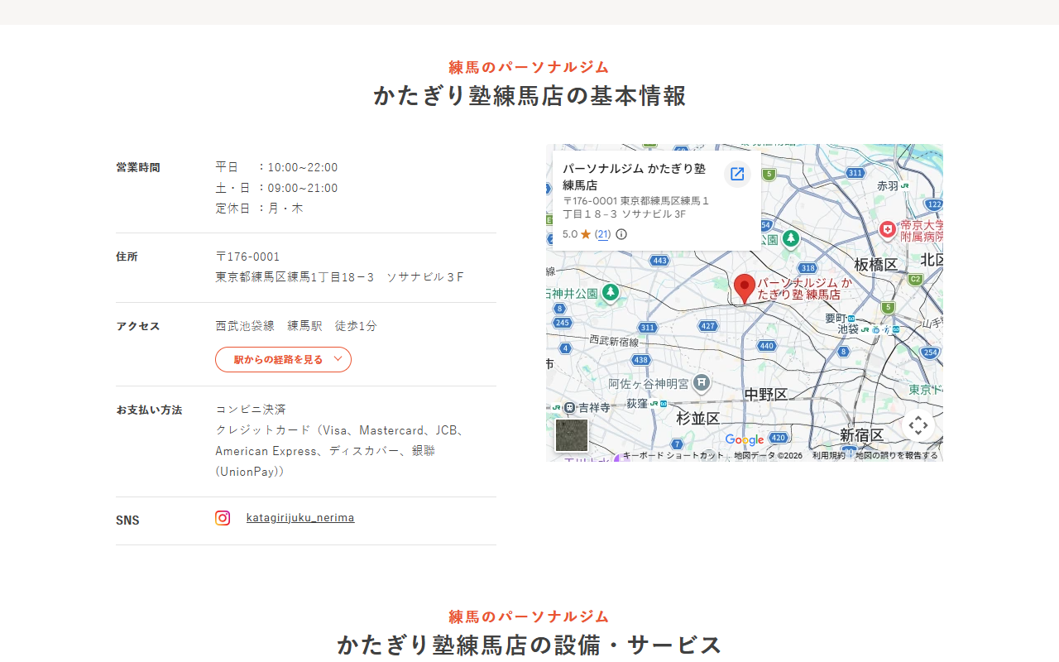
Task: Click the orange star rating icon
Action: (586, 234)
